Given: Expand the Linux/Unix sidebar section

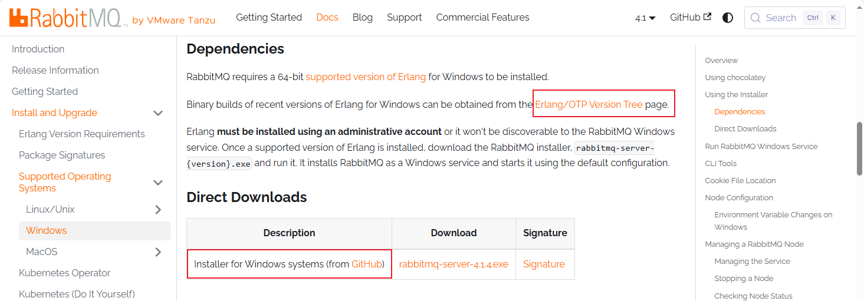Looking at the screenshot, I should click(x=158, y=210).
